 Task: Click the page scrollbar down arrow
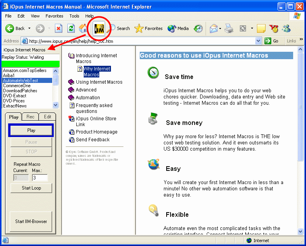pyautogui.click(x=300, y=231)
